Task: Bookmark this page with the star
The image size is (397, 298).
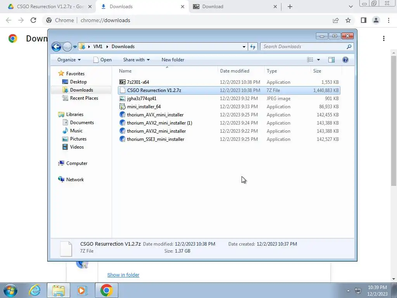Action: 348,20
